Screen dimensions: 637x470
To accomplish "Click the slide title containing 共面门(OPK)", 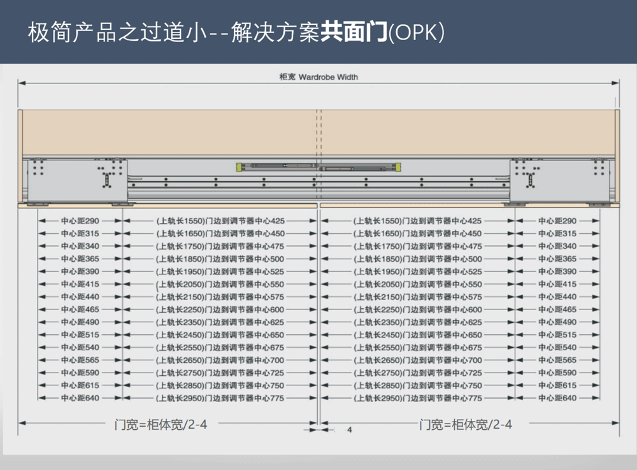I will (236, 32).
